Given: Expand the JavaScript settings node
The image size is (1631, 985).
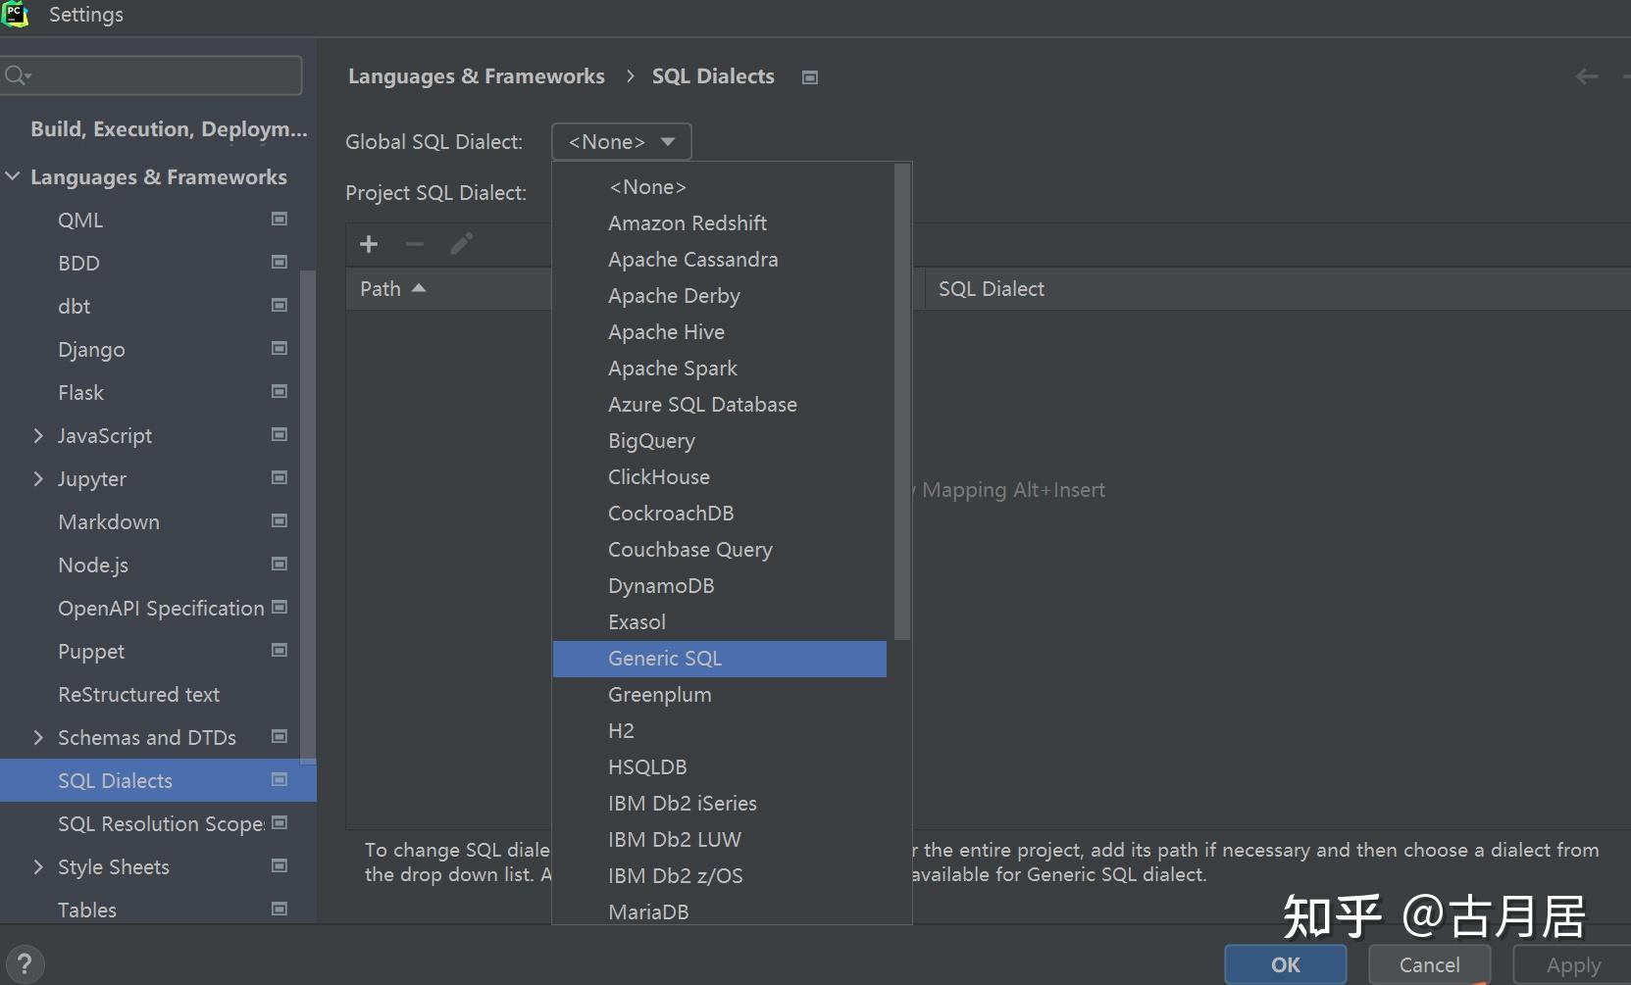Looking at the screenshot, I should point(38,435).
